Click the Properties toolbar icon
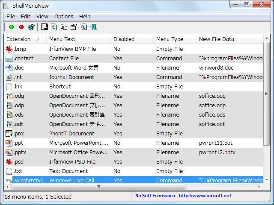 click(74, 27)
